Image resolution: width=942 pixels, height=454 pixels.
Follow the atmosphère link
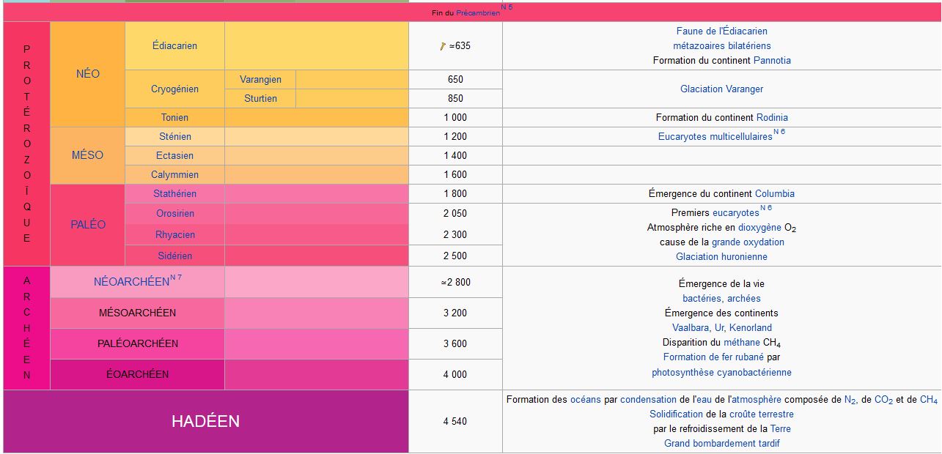[x=756, y=399]
